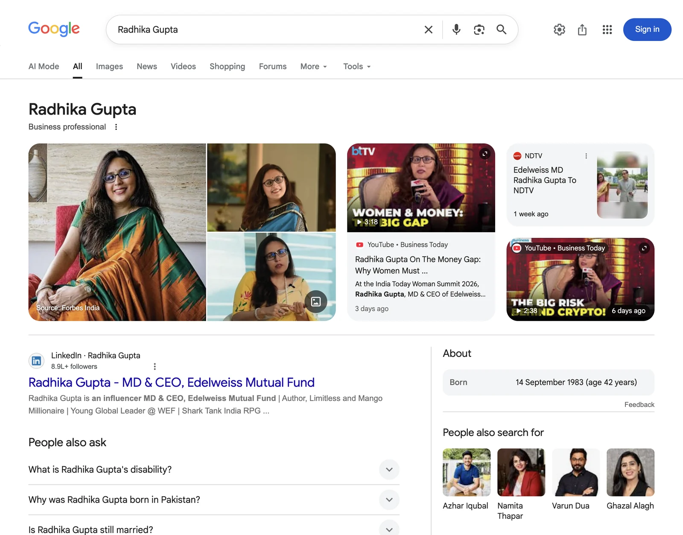The height and width of the screenshot is (535, 683).
Task: Open the Tools dropdown
Action: [357, 66]
